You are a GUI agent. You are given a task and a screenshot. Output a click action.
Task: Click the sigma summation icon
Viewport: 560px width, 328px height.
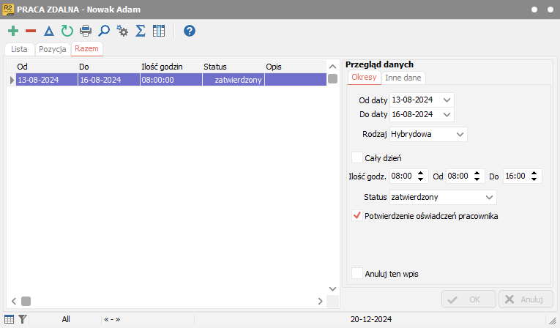[141, 31]
